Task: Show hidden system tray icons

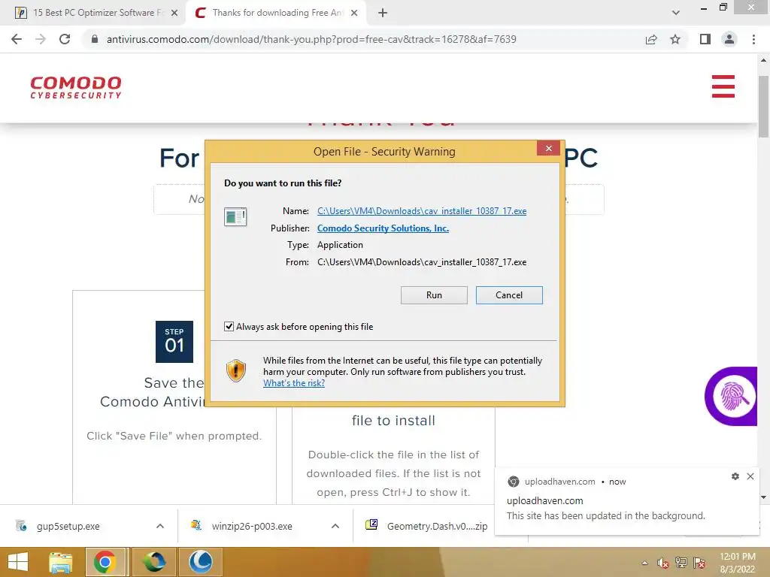Action: click(x=644, y=563)
